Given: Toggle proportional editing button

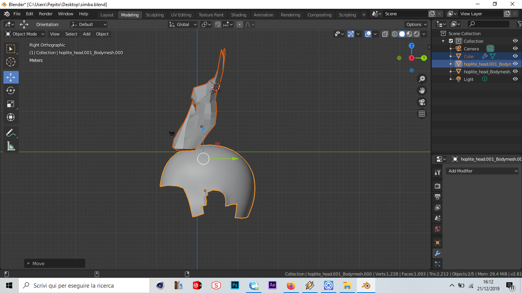Looking at the screenshot, I should click(240, 24).
